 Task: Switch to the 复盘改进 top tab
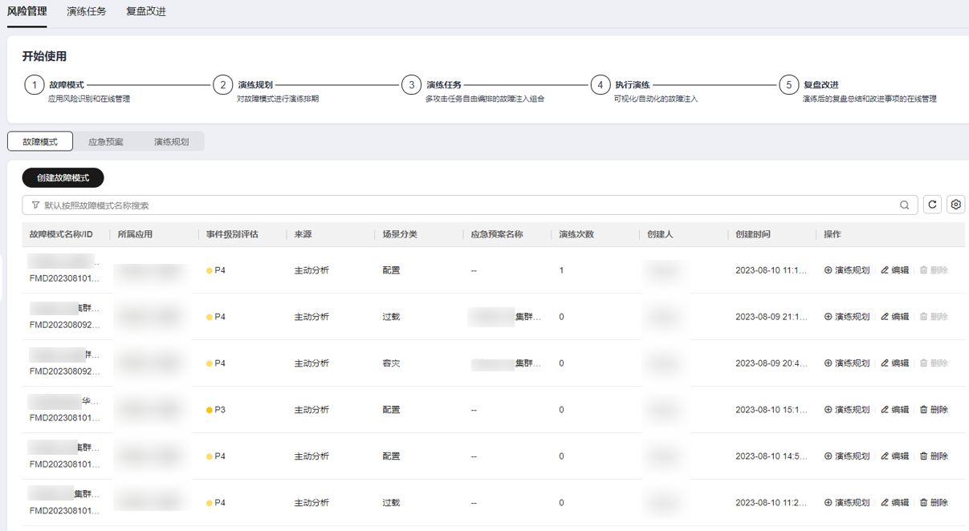pos(146,11)
